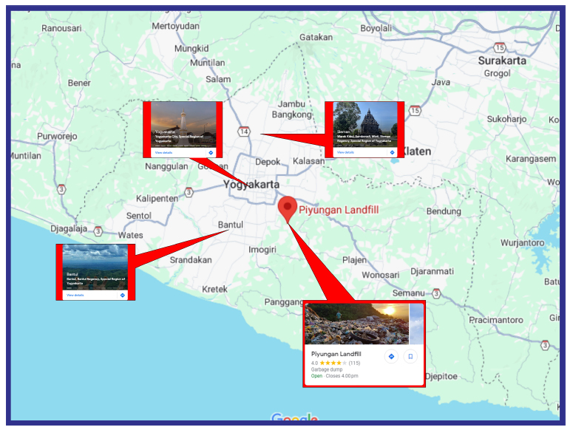Select the Semanu label
This screenshot has width=570, height=430.
pos(409,293)
